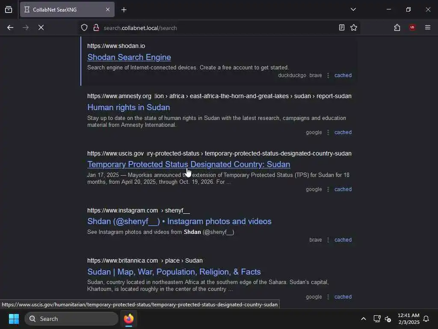438x329 pixels.
Task: Click brave engine label on Instagram result
Action: (315, 240)
